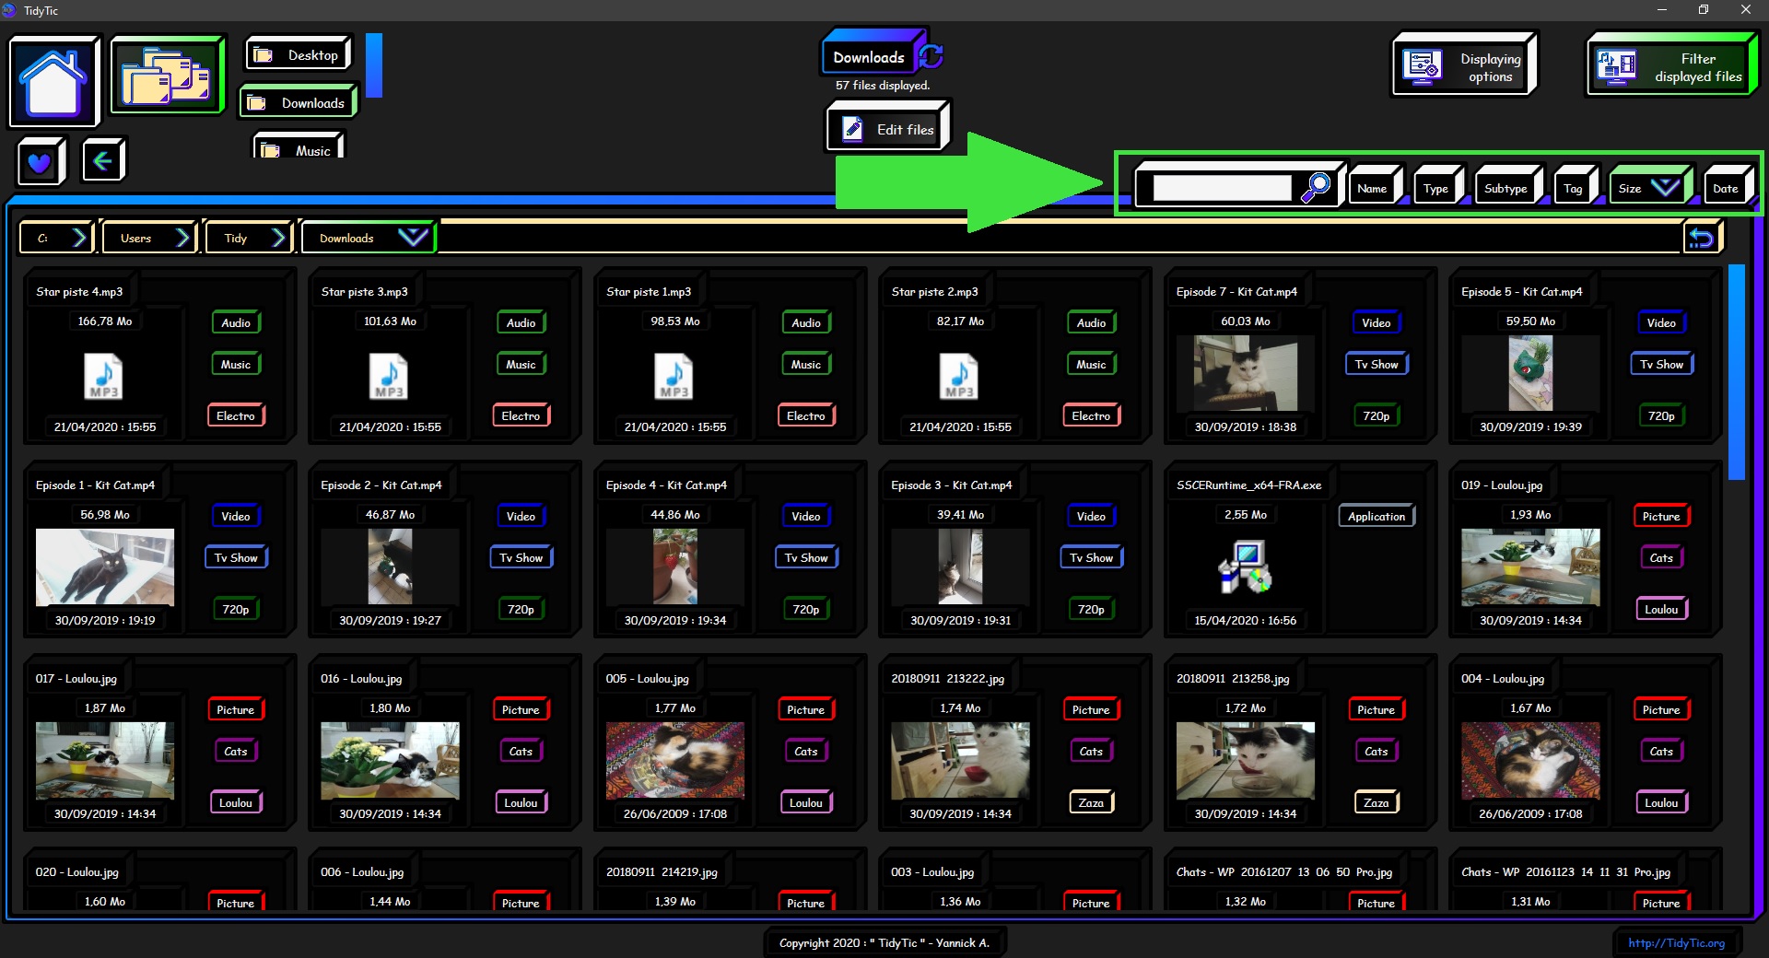Open the 017 - Loulou.jpg thumbnail
1769x958 pixels.
pyautogui.click(x=104, y=760)
